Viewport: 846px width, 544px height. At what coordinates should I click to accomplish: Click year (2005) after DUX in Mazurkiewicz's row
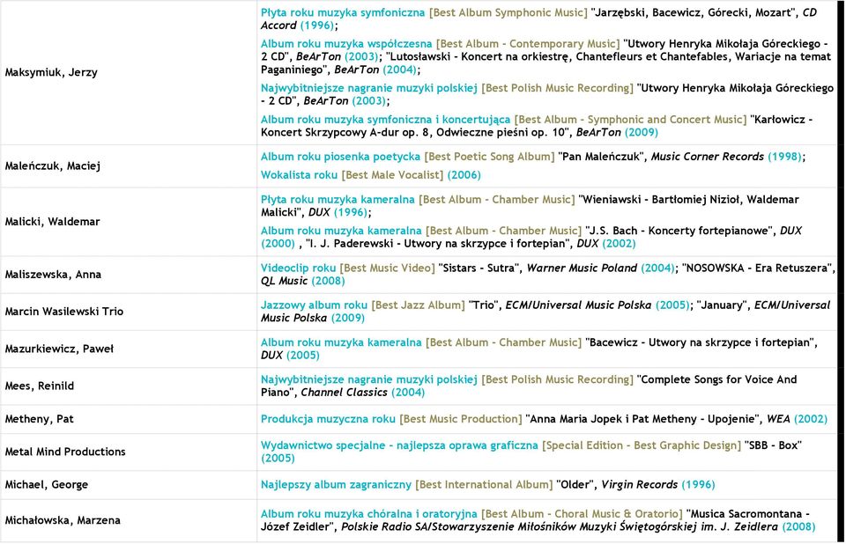point(302,356)
